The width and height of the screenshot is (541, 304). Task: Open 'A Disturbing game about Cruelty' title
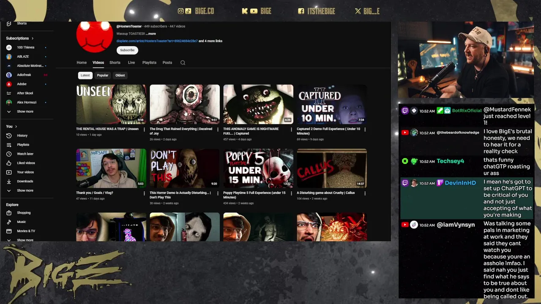click(x=325, y=193)
